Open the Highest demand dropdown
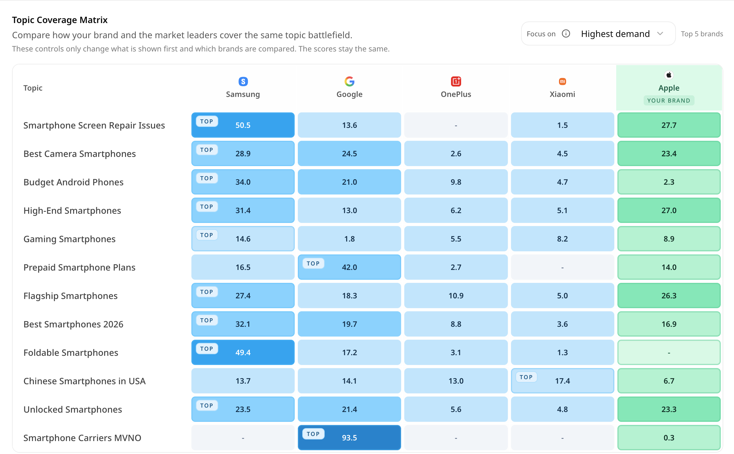This screenshot has width=734, height=454. [x=598, y=33]
